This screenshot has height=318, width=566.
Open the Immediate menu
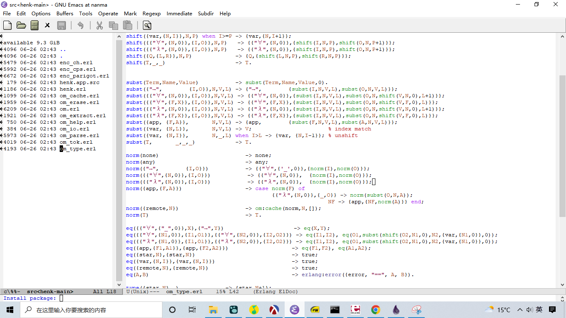(x=179, y=14)
